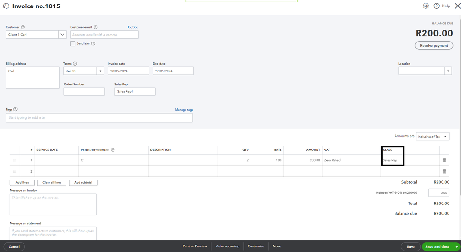
Task: Close the invoice with the X icon
Action: (457, 6)
